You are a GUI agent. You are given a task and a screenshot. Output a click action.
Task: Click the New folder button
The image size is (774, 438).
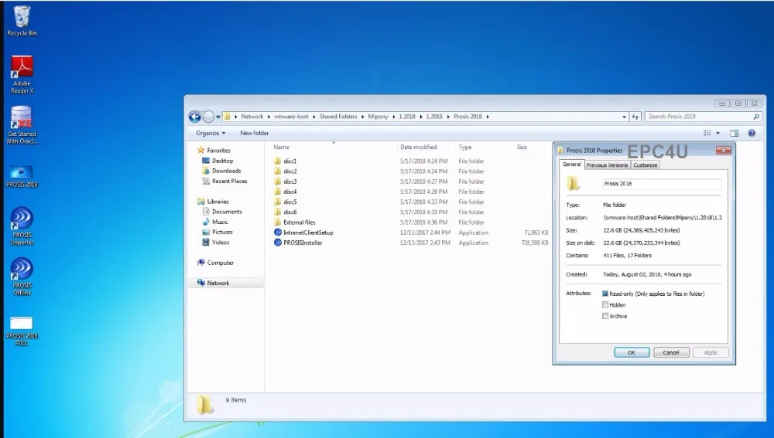(255, 133)
